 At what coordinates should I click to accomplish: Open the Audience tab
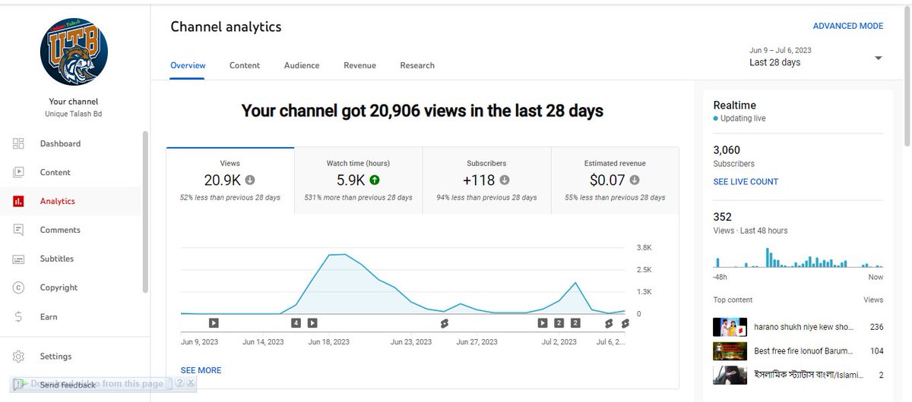(302, 66)
